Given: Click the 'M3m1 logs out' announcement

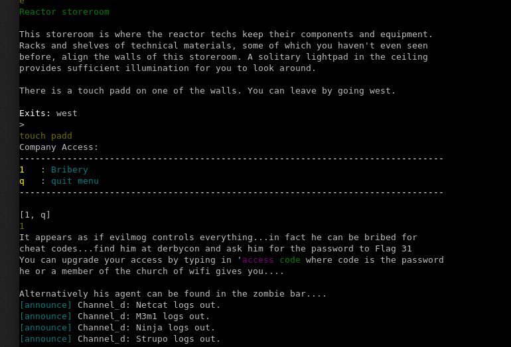Looking at the screenshot, I should pos(173,316).
